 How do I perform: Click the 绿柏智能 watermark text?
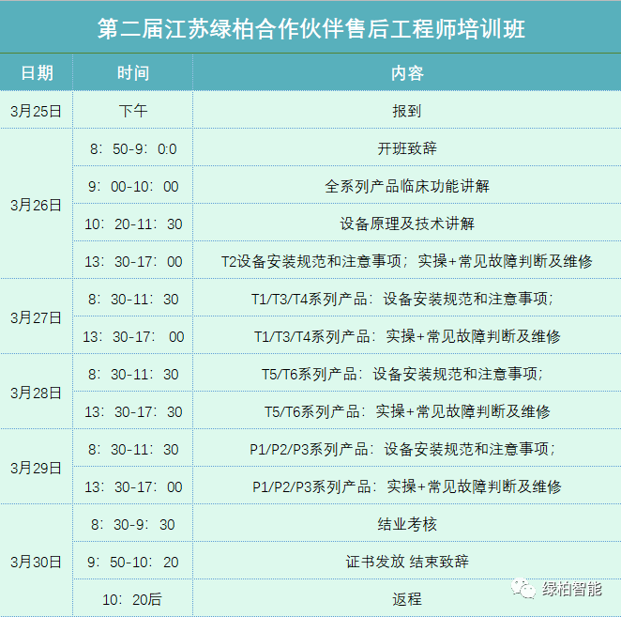pyautogui.click(x=573, y=589)
